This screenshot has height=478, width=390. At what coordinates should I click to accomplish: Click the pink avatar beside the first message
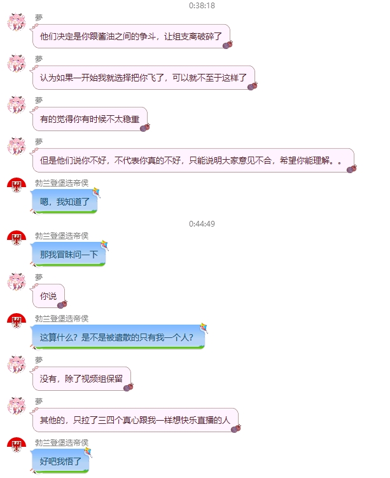tap(17, 22)
